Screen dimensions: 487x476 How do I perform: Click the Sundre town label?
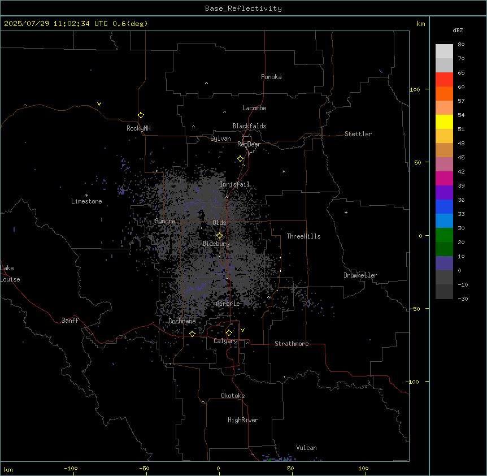pos(165,221)
